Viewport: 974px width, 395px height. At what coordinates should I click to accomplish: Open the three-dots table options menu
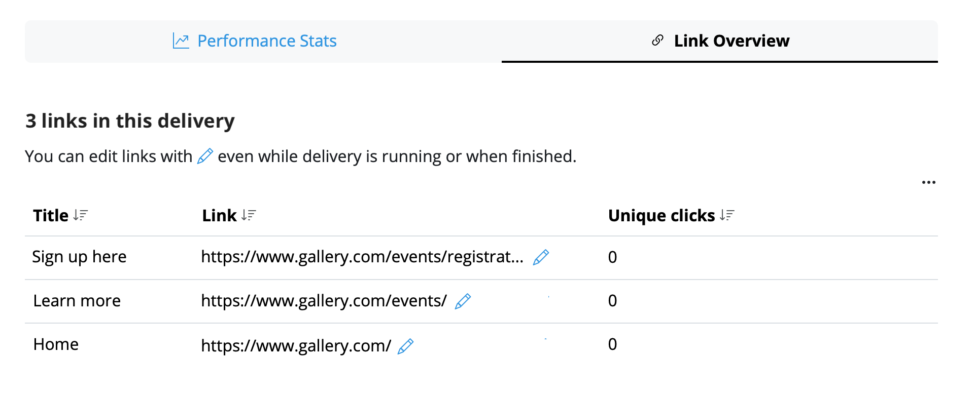point(929,182)
